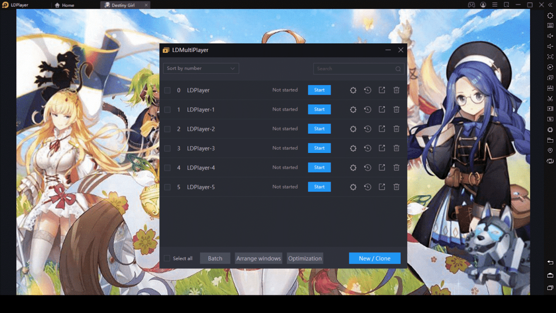Open settings for LDPlayer-1 instance
This screenshot has height=313, width=556.
(353, 110)
